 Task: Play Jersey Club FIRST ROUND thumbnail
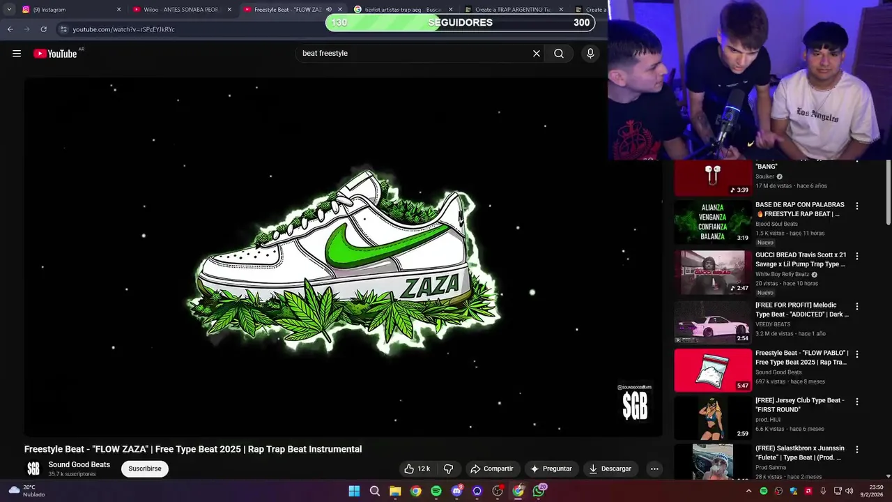713,418
